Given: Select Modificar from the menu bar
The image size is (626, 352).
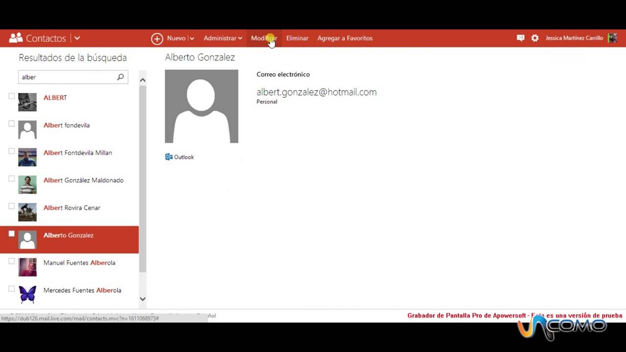Looking at the screenshot, I should (264, 38).
